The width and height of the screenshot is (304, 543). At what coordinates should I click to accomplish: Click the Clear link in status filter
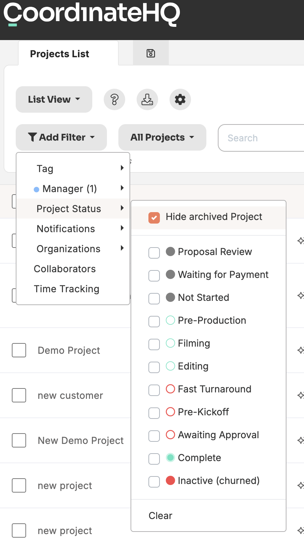coord(160,515)
